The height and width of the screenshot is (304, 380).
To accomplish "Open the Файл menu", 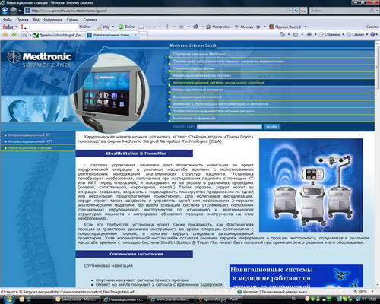I will click(8, 20).
